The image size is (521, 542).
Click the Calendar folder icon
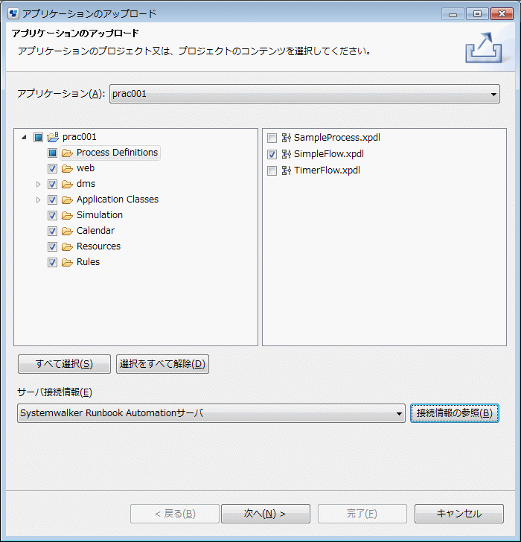click(x=67, y=231)
